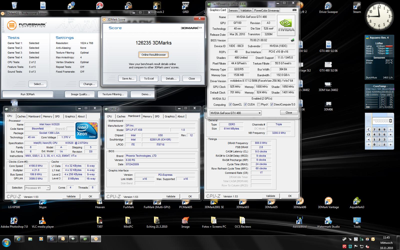Open About tab in the DFI mainboard CPU-Z window

(181, 116)
